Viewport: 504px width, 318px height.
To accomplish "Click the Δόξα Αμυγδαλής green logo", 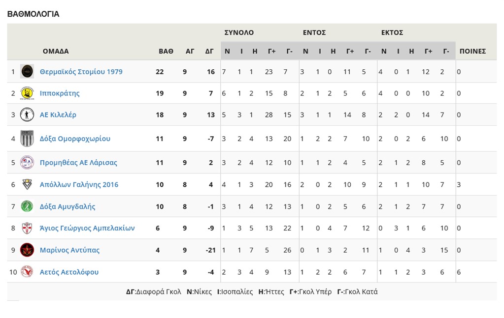I will (x=27, y=206).
